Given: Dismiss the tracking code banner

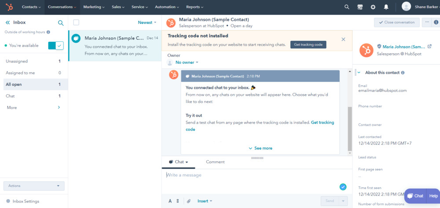Looking at the screenshot, I should click(343, 39).
